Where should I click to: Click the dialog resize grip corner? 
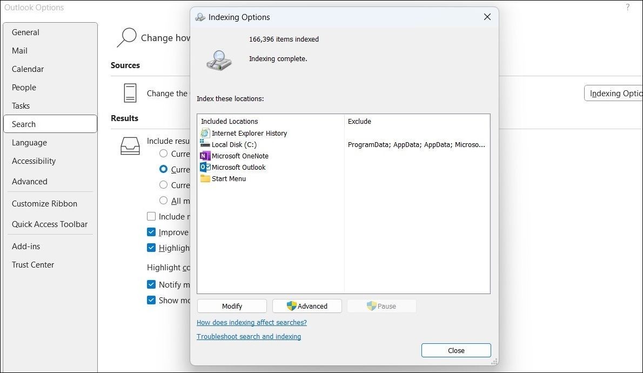click(494, 361)
